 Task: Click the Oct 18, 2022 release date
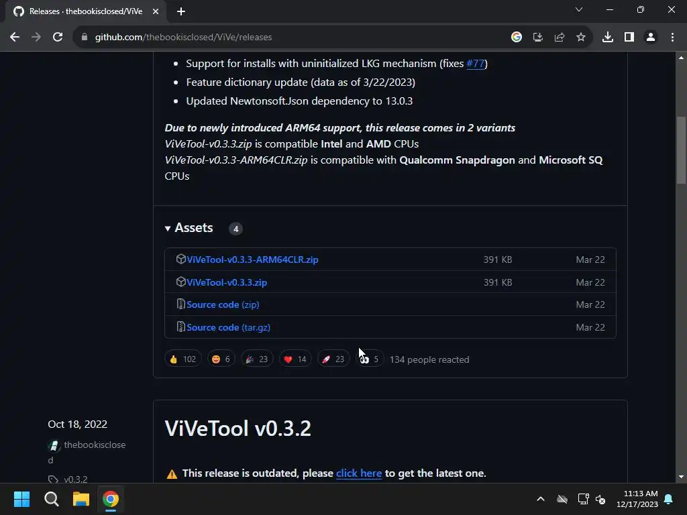[78, 424]
